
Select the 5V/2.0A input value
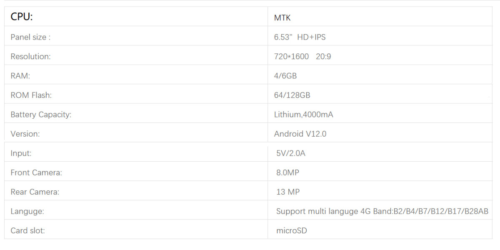(x=291, y=153)
